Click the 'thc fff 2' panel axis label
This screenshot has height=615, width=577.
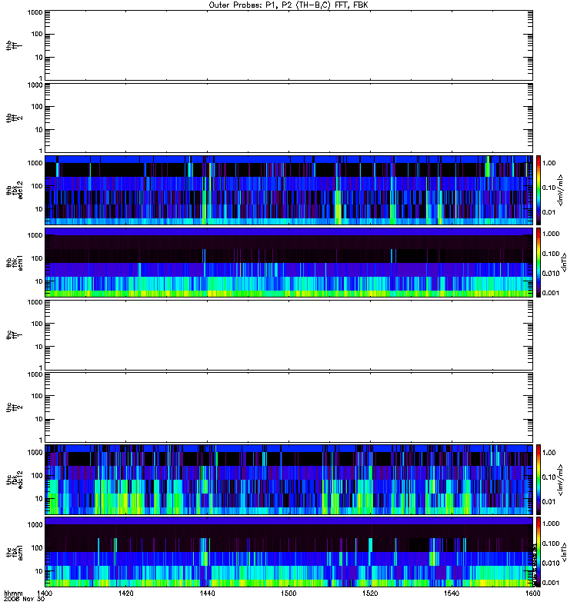14,407
